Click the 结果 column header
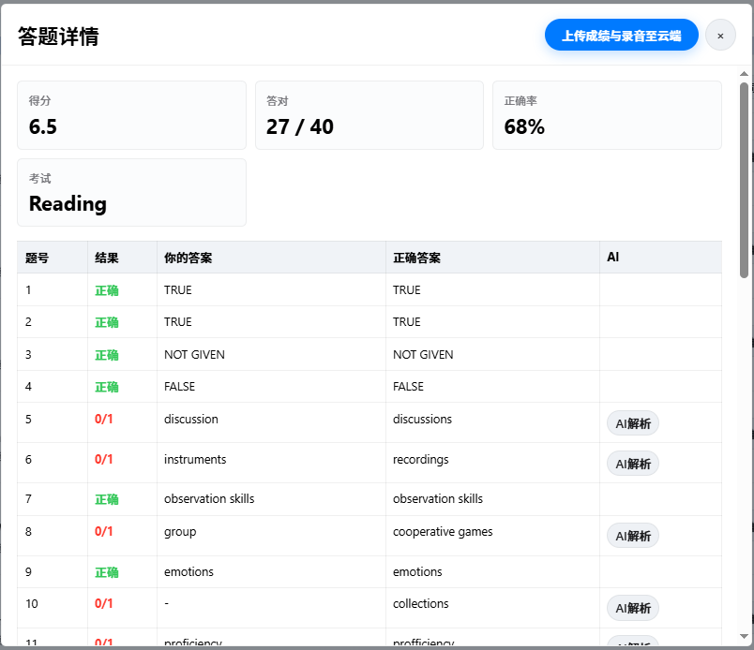754x650 pixels. (122, 258)
